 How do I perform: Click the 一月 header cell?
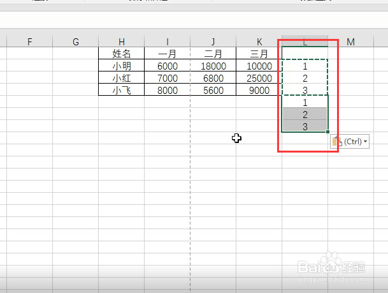(168, 53)
